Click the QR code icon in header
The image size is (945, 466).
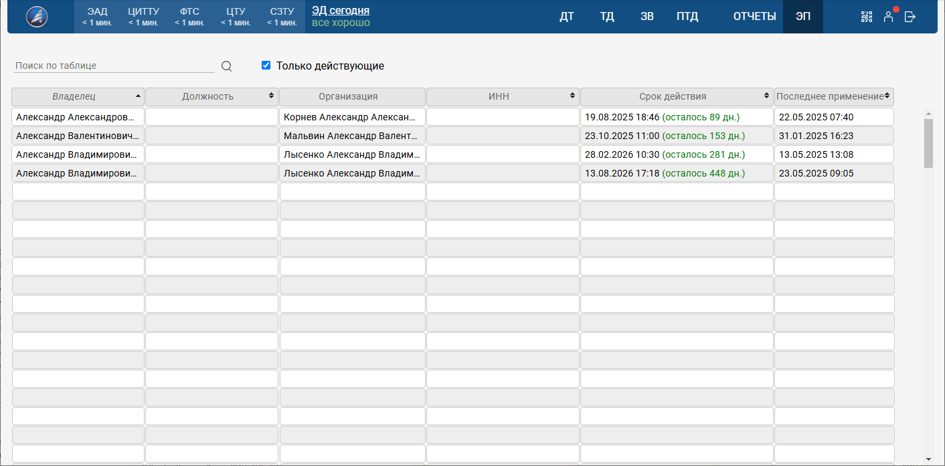867,17
